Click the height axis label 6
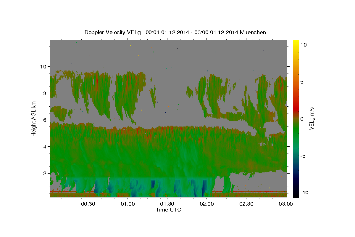 click(x=45, y=120)
